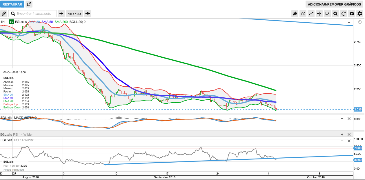365x180 pixels.
Task: Open chart settings gear icon
Action: point(360,14)
